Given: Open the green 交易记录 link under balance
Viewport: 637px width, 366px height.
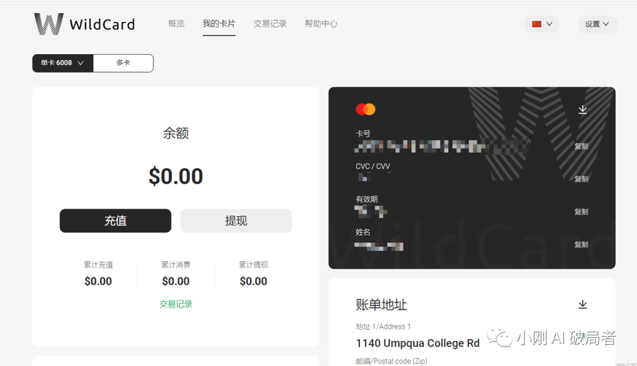Looking at the screenshot, I should pos(176,304).
